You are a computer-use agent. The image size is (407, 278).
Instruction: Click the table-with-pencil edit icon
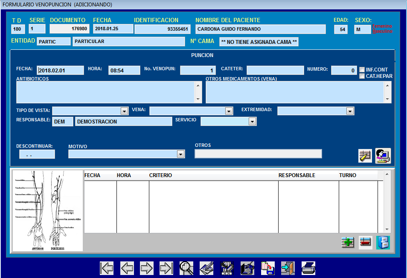pyautogui.click(x=365, y=156)
